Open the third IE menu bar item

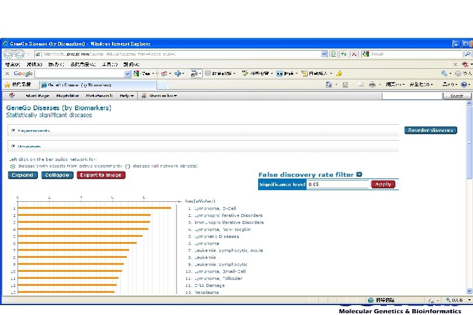point(56,64)
